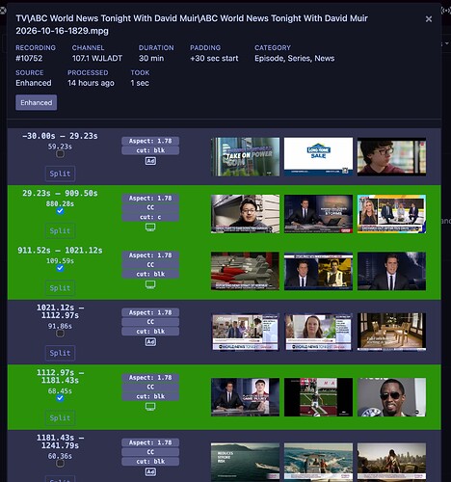
Task: Click Ad icon for -30.00s – 29.23s segment
Action: [x=150, y=161]
